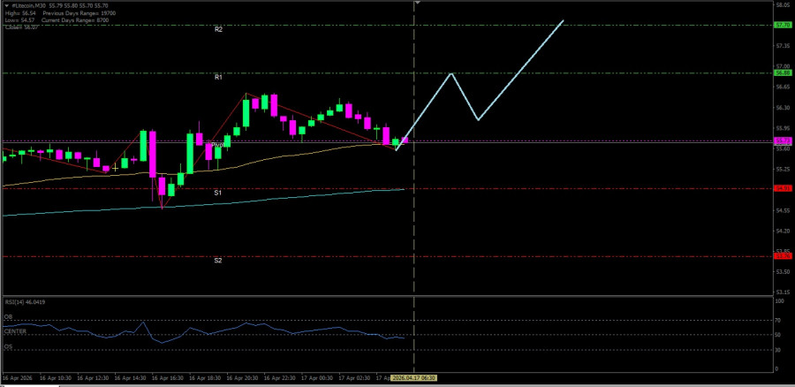The height and width of the screenshot is (387, 795).
Task: Click the Pivot level label
Action: [217, 145]
